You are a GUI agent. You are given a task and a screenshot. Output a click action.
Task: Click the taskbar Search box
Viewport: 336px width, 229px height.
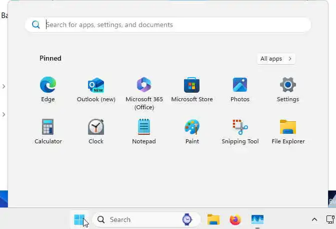[x=146, y=219]
